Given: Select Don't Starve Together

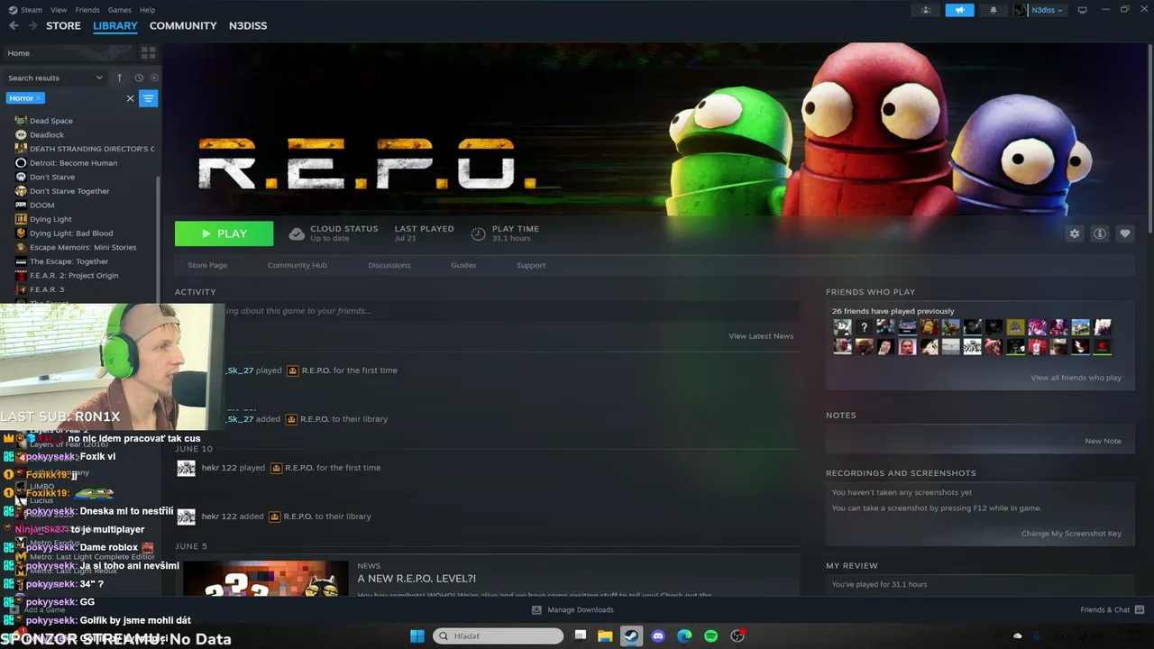Looking at the screenshot, I should (69, 191).
